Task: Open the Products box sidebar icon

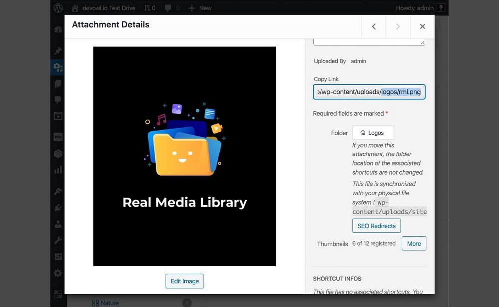Action: 58,153
